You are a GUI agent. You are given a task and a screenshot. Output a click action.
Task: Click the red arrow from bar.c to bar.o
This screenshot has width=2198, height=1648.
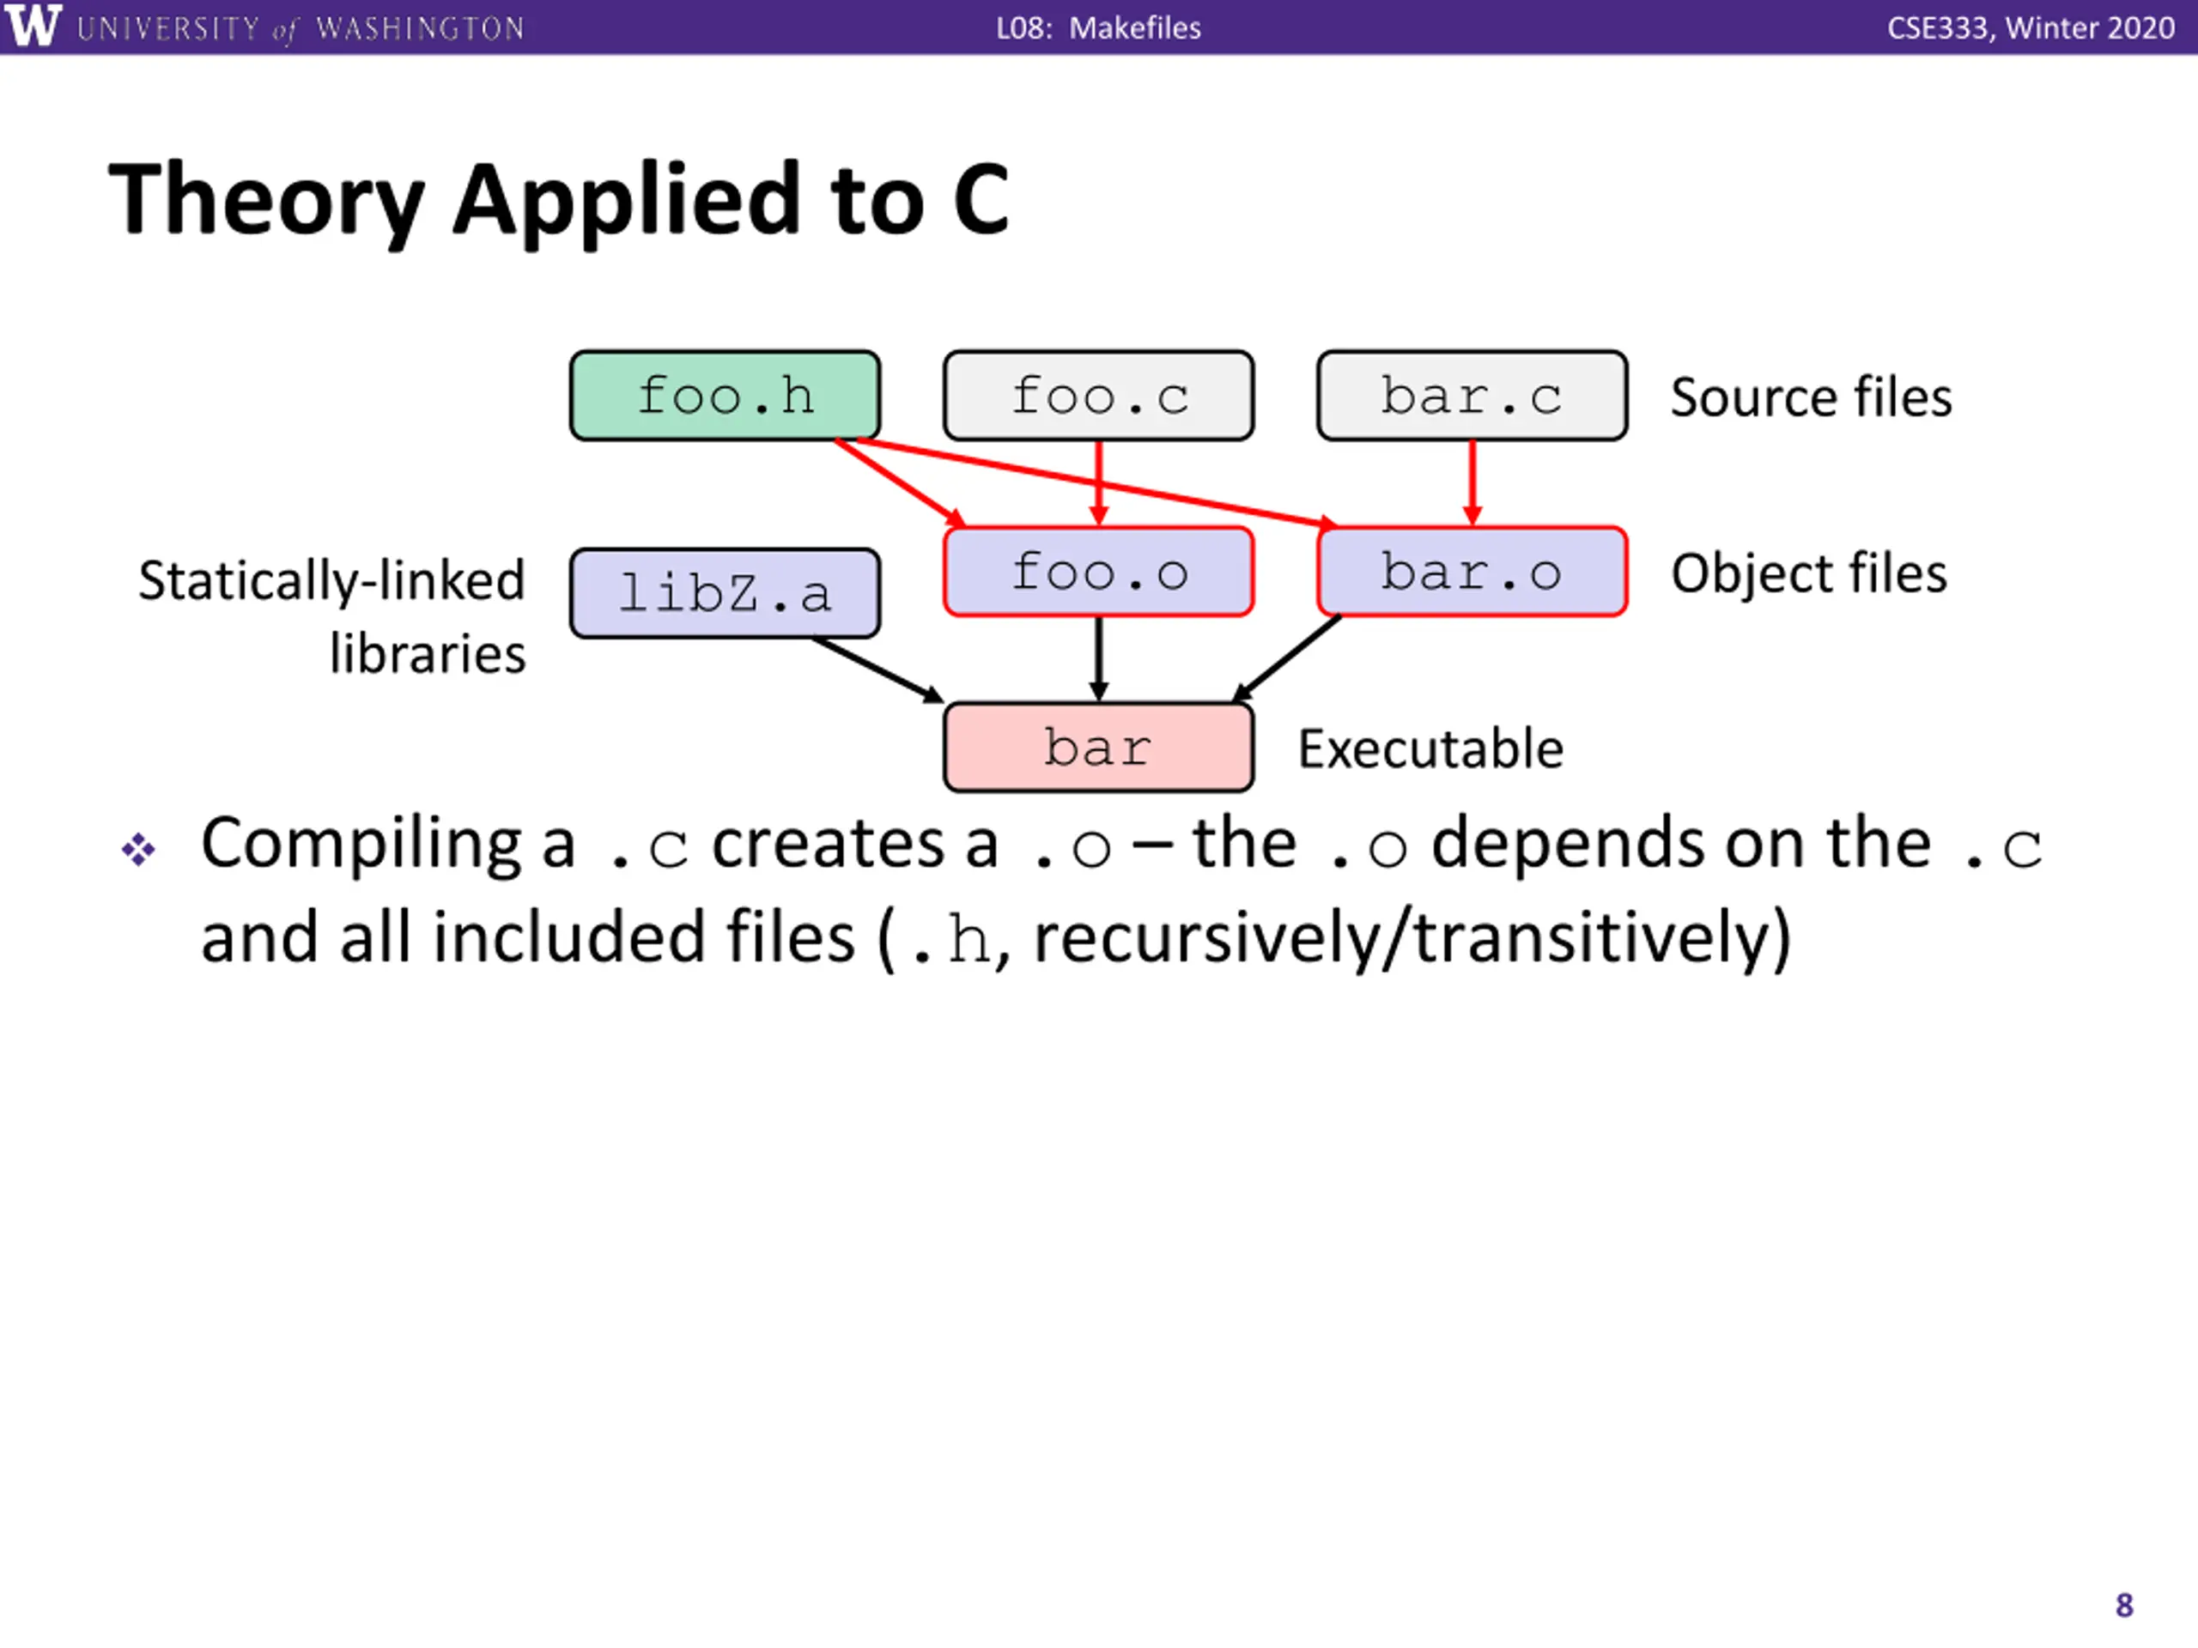[x=1472, y=482]
